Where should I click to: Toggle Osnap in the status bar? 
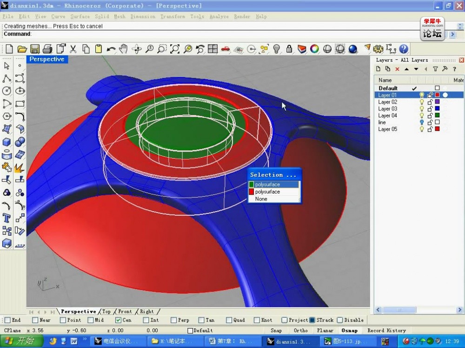click(349, 330)
